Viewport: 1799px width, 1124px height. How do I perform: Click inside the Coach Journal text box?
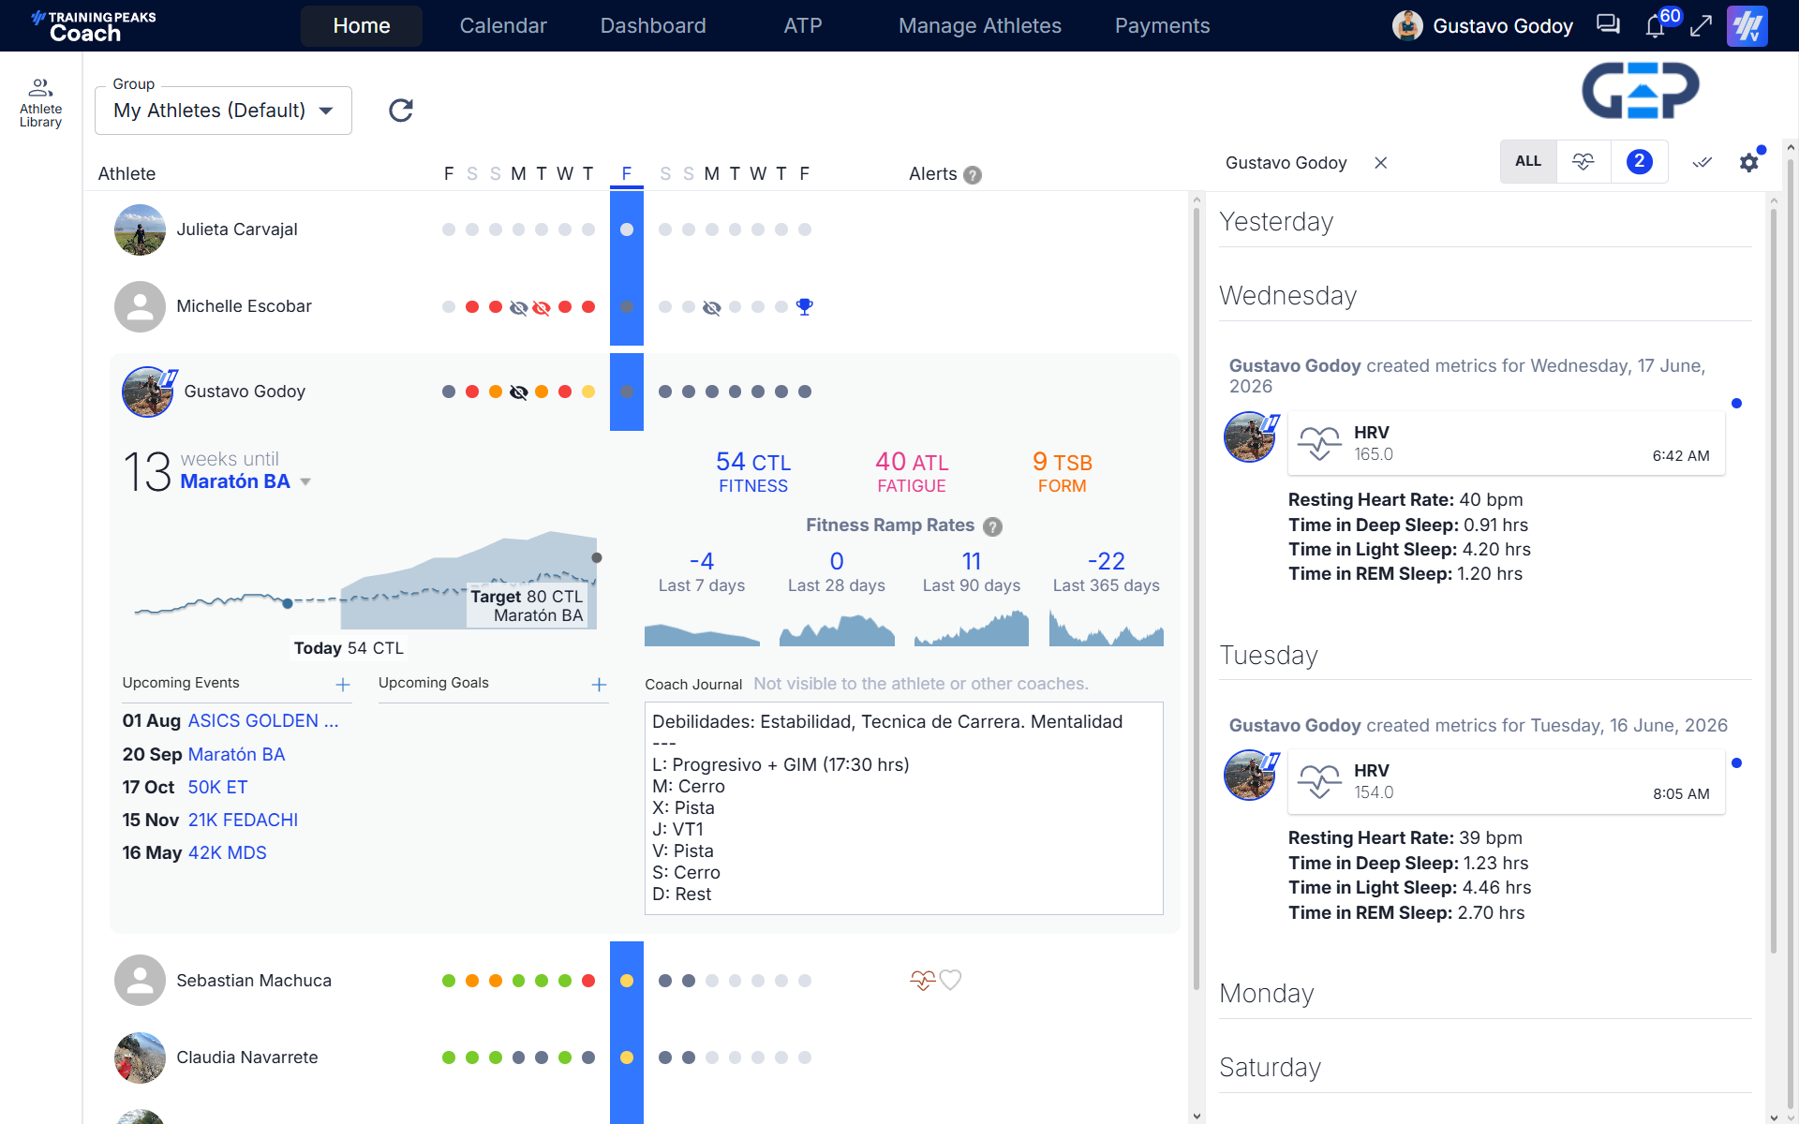coord(903,808)
